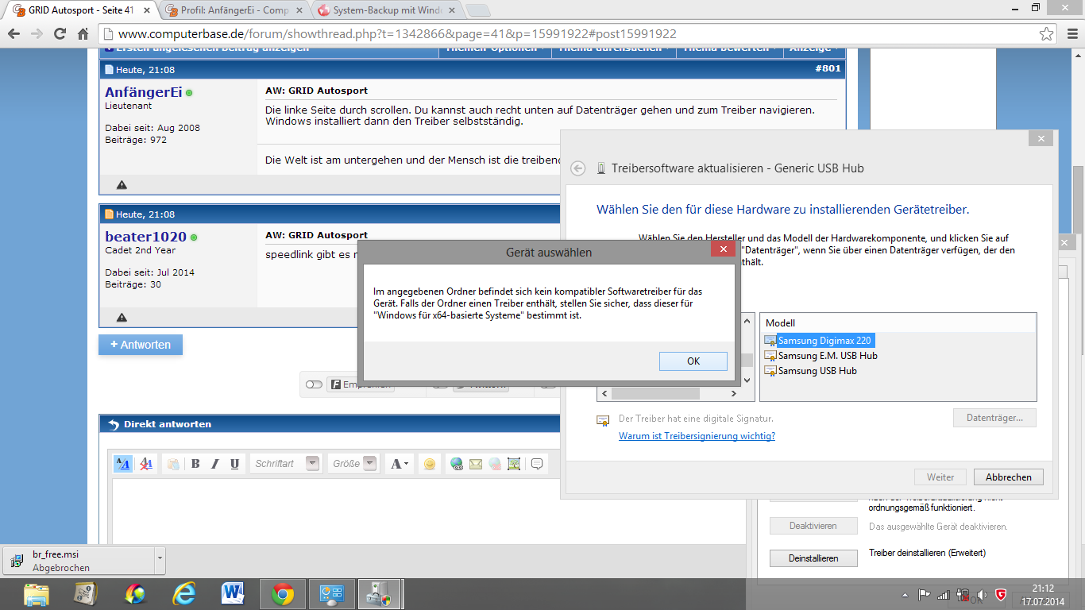Insert an image in reply editor
1085x610 pixels.
point(514,464)
